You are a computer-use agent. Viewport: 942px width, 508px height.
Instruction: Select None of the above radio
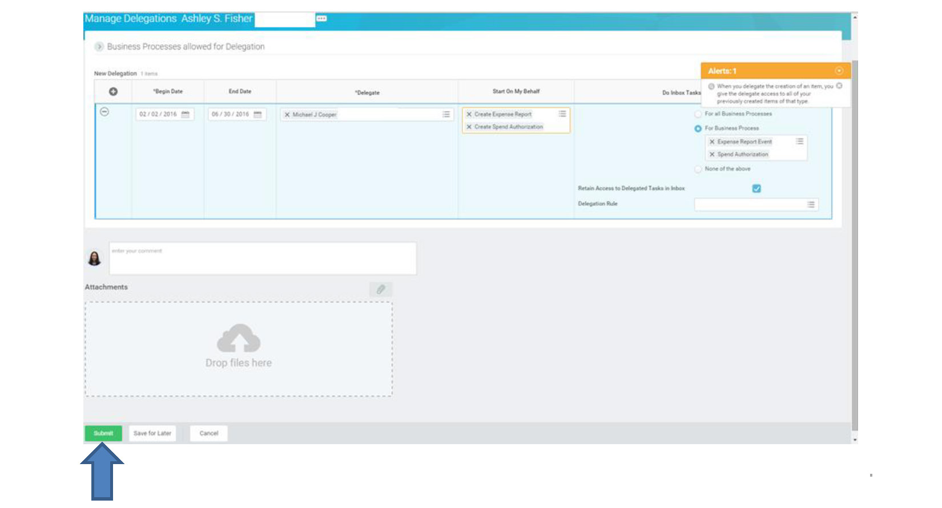click(698, 169)
